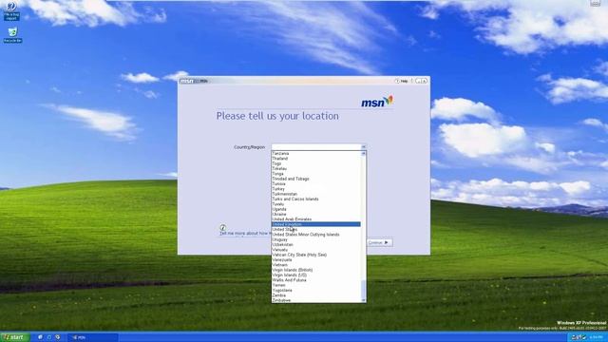
Task: Select Ukraine from the country list
Action: point(316,214)
